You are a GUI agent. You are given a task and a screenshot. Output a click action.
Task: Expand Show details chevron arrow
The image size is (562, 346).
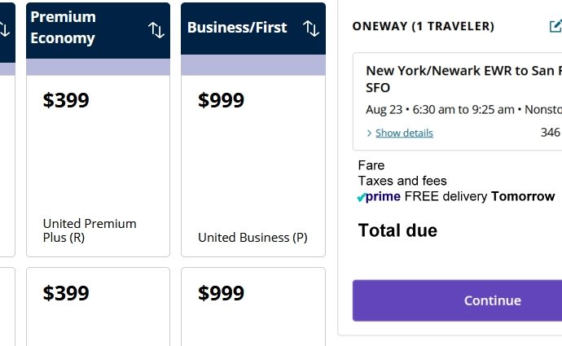tap(369, 134)
